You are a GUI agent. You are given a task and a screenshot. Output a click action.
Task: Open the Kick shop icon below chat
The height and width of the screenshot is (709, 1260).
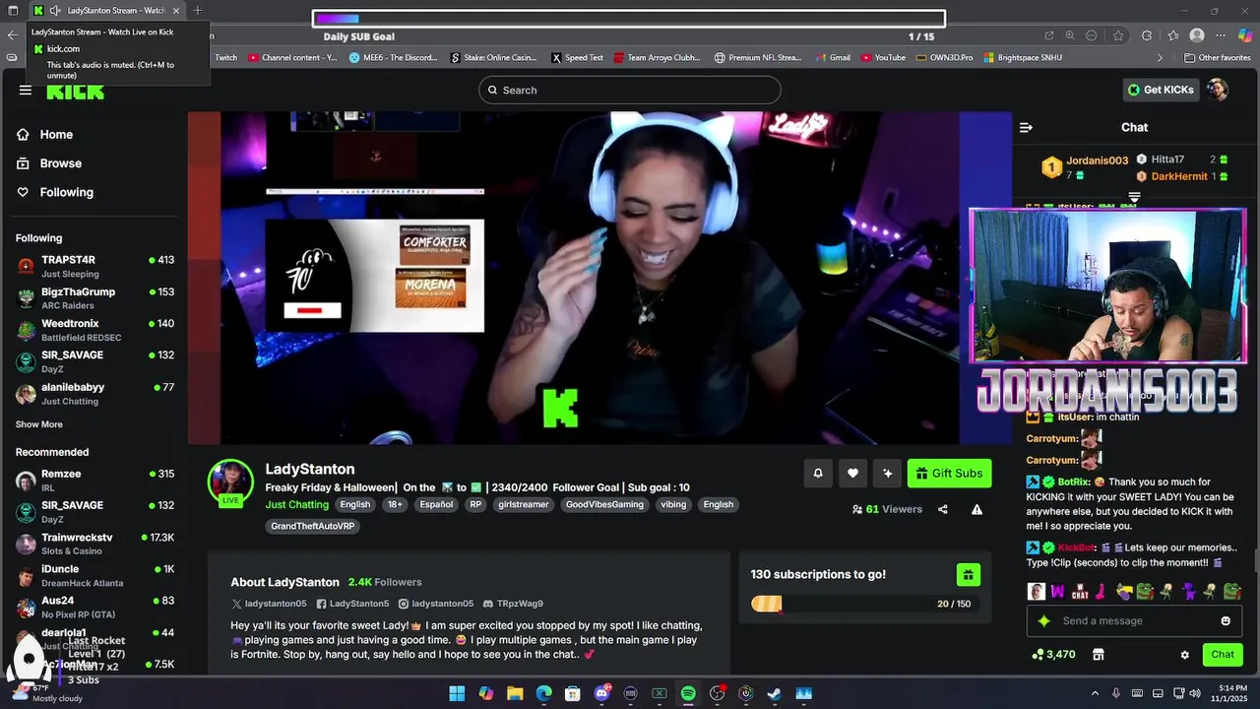(1098, 655)
